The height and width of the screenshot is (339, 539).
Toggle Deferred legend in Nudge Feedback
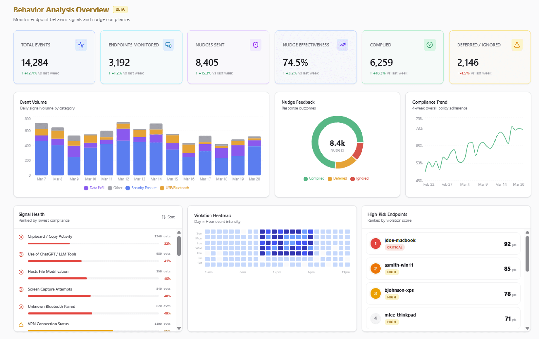pos(337,178)
